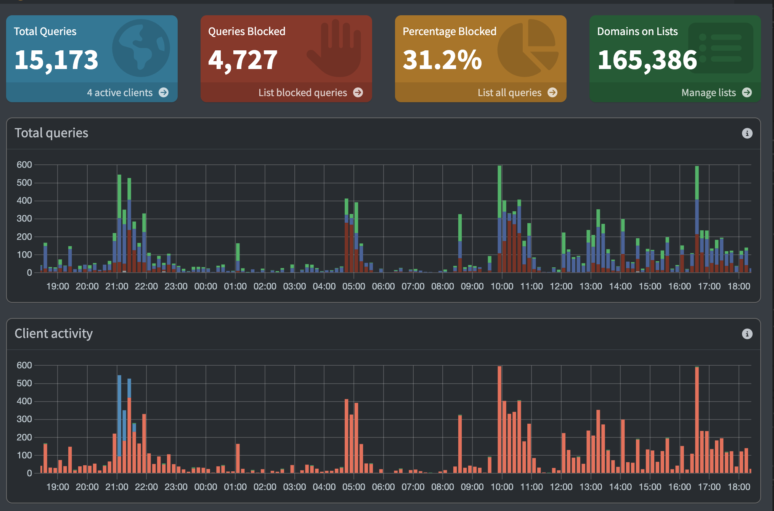Viewport: 774px width, 511px height.
Task: Open the info tooltip on Total queries panel
Action: [747, 133]
